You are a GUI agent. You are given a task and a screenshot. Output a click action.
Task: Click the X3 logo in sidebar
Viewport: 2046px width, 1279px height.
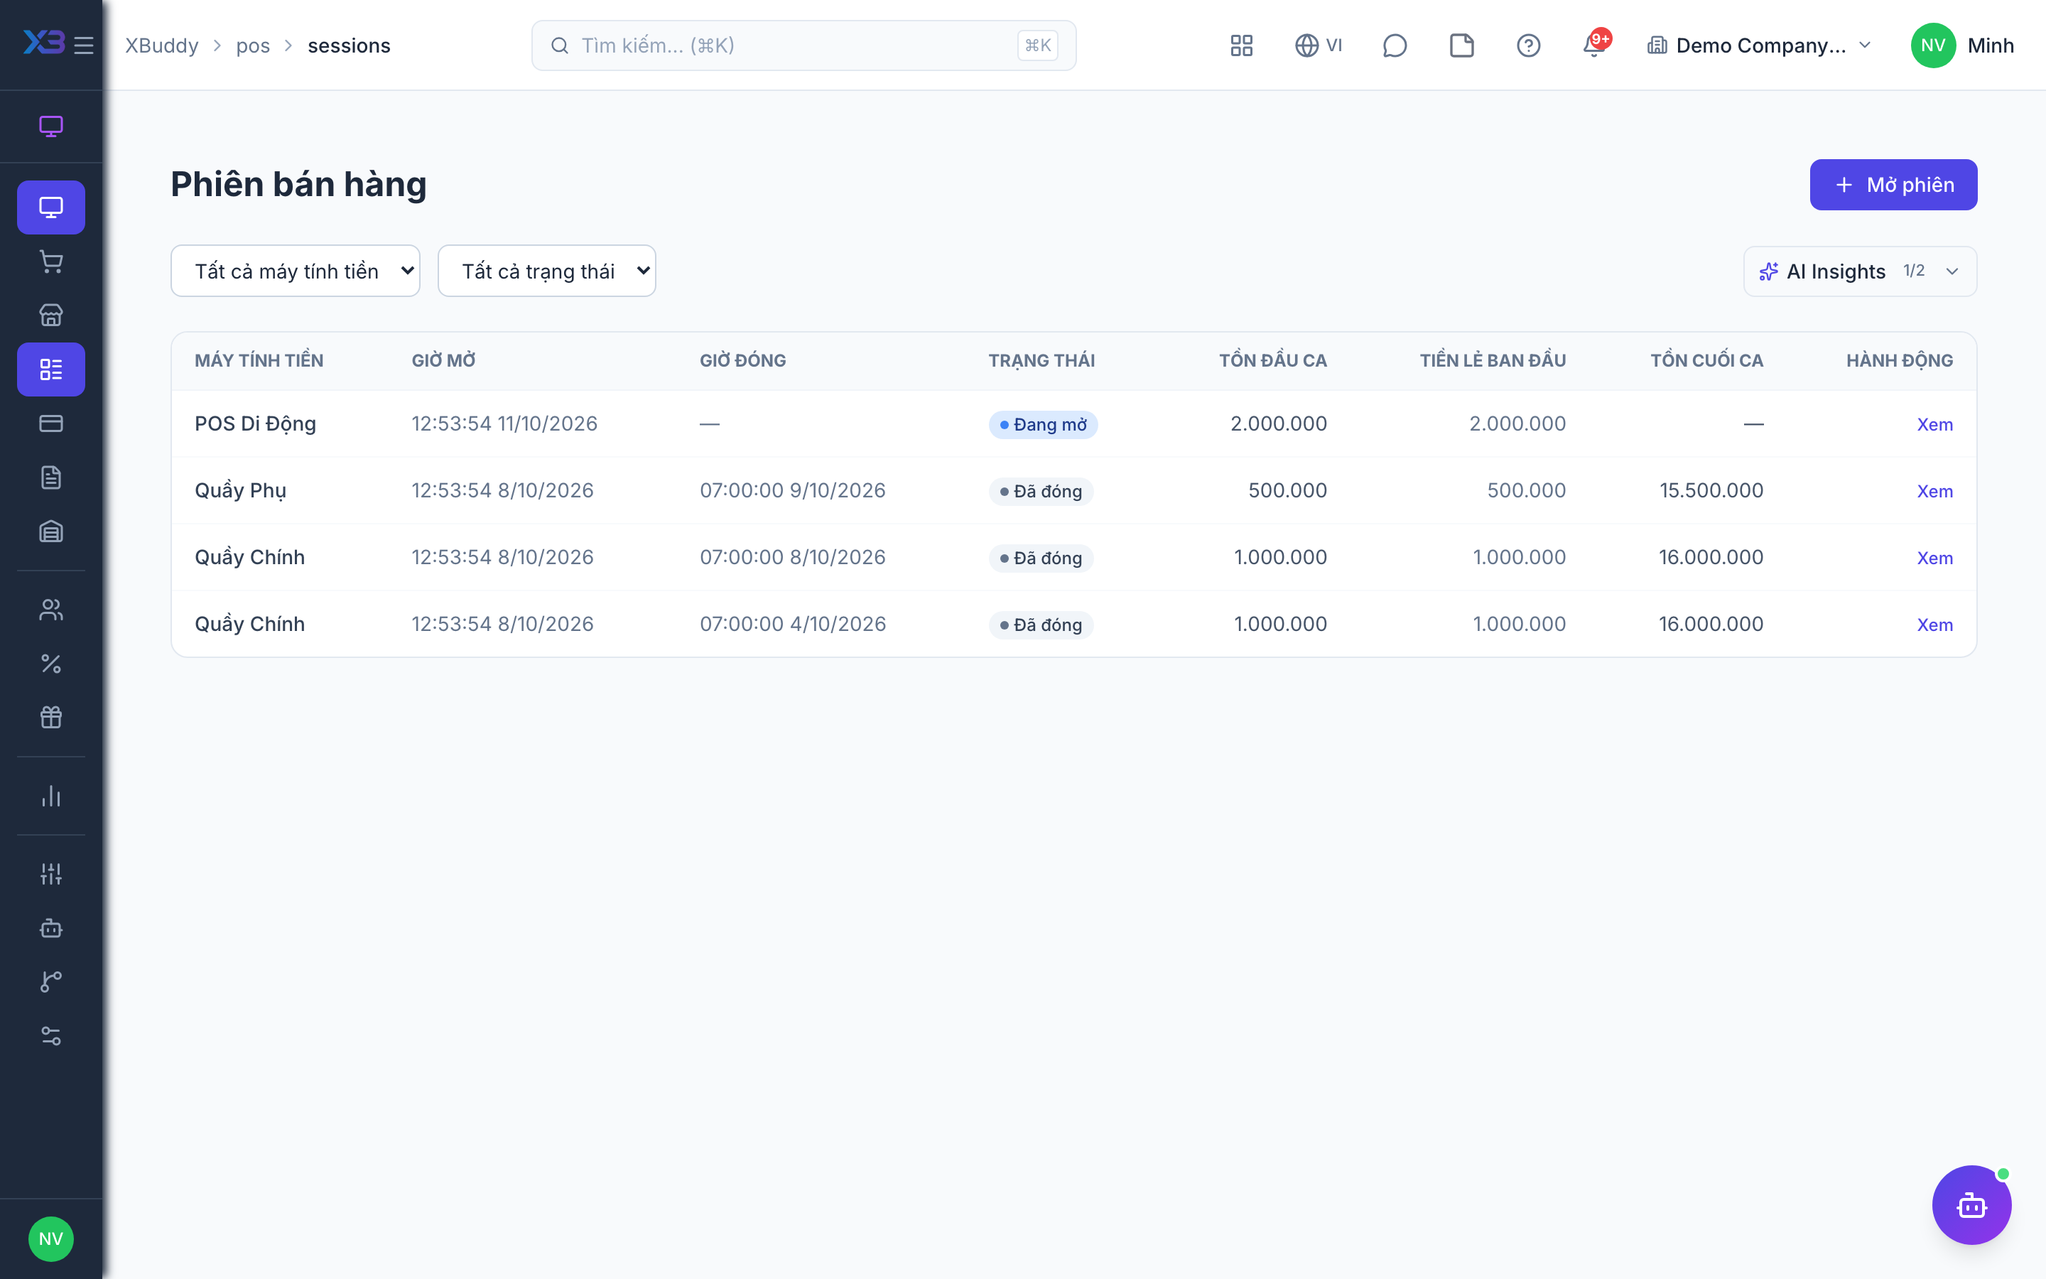tap(44, 43)
